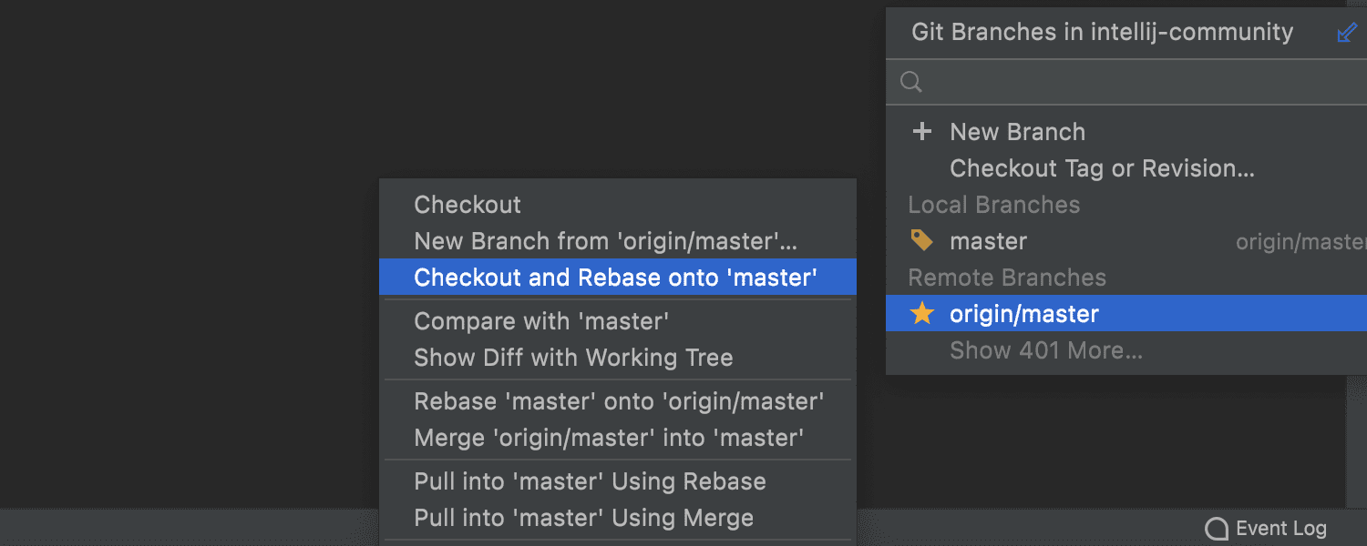Click the Event Log balloon icon
The height and width of the screenshot is (546, 1367).
tap(1217, 529)
